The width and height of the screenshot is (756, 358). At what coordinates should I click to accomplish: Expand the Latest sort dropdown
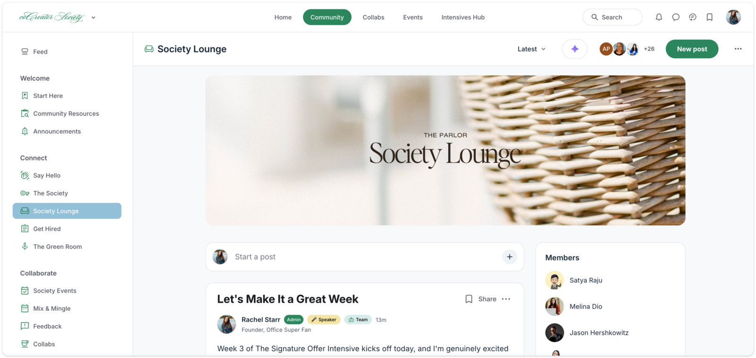click(532, 49)
